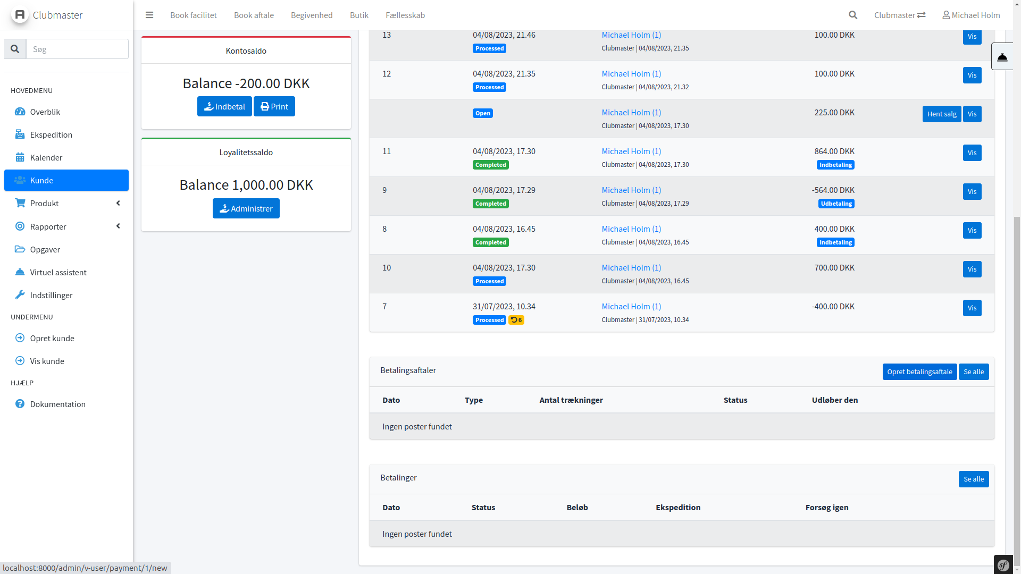This screenshot has height=574, width=1021.
Task: Click the Clubmaster logo icon
Action: [20, 15]
